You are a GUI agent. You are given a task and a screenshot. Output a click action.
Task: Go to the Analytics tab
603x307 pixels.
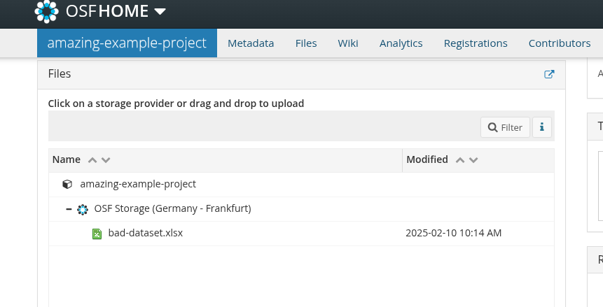pyautogui.click(x=401, y=43)
